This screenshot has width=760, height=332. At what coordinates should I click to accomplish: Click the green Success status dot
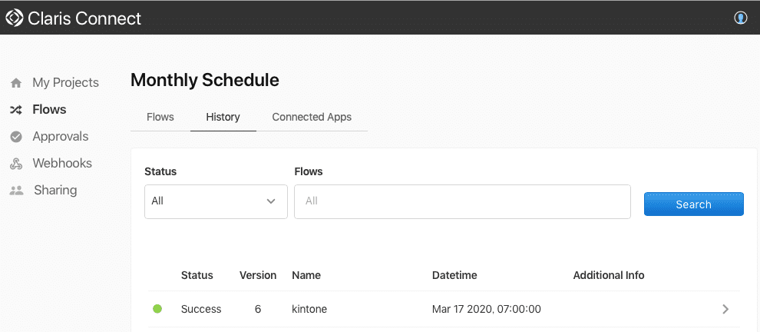coord(157,309)
